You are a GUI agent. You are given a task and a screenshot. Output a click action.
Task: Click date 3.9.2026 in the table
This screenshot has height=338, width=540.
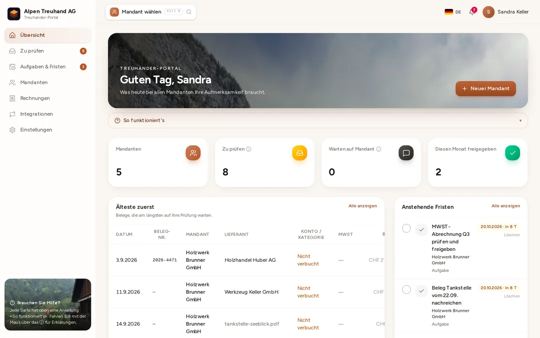(x=126, y=260)
